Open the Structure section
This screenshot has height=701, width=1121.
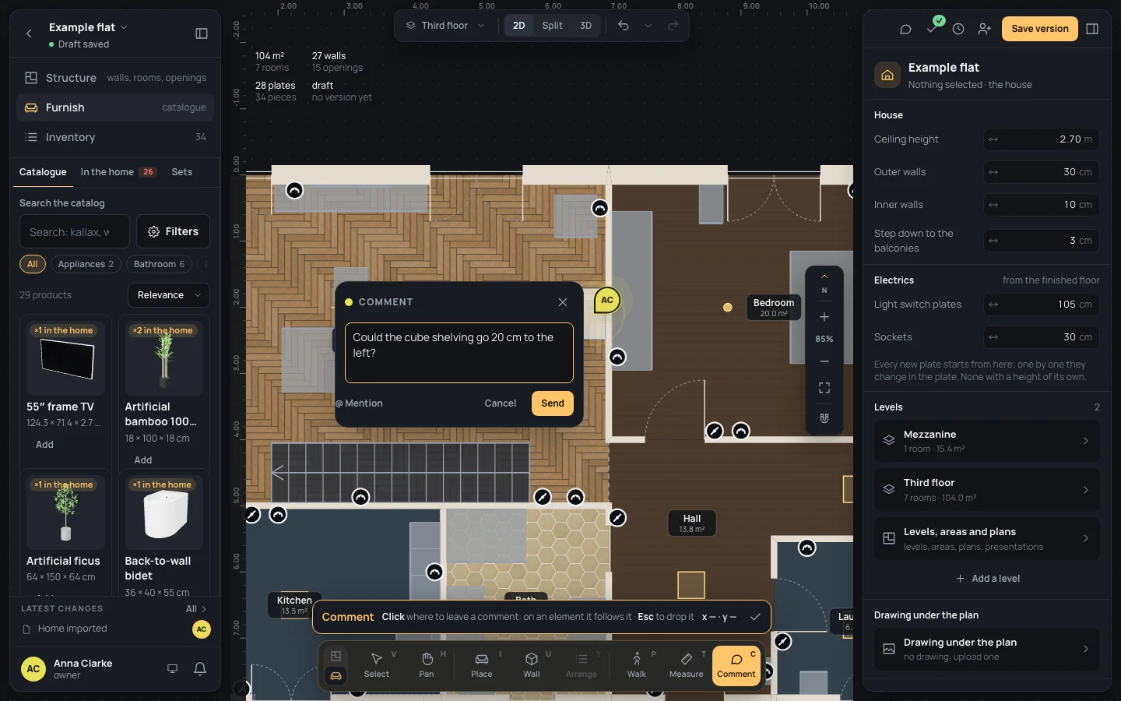pyautogui.click(x=115, y=78)
